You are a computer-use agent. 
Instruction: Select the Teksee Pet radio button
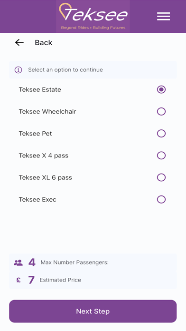click(161, 134)
